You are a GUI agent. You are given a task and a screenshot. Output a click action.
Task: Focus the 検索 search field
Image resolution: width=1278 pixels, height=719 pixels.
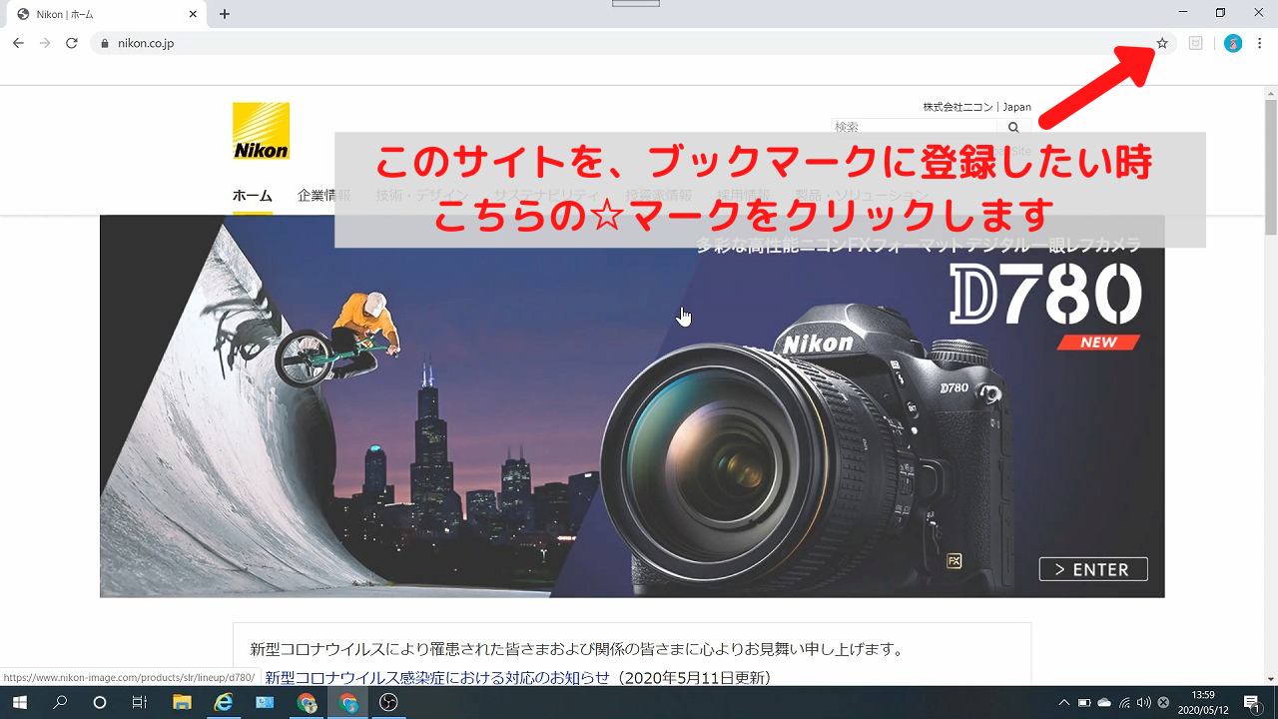914,128
